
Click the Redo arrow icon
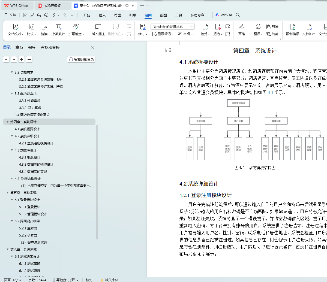(65, 15)
